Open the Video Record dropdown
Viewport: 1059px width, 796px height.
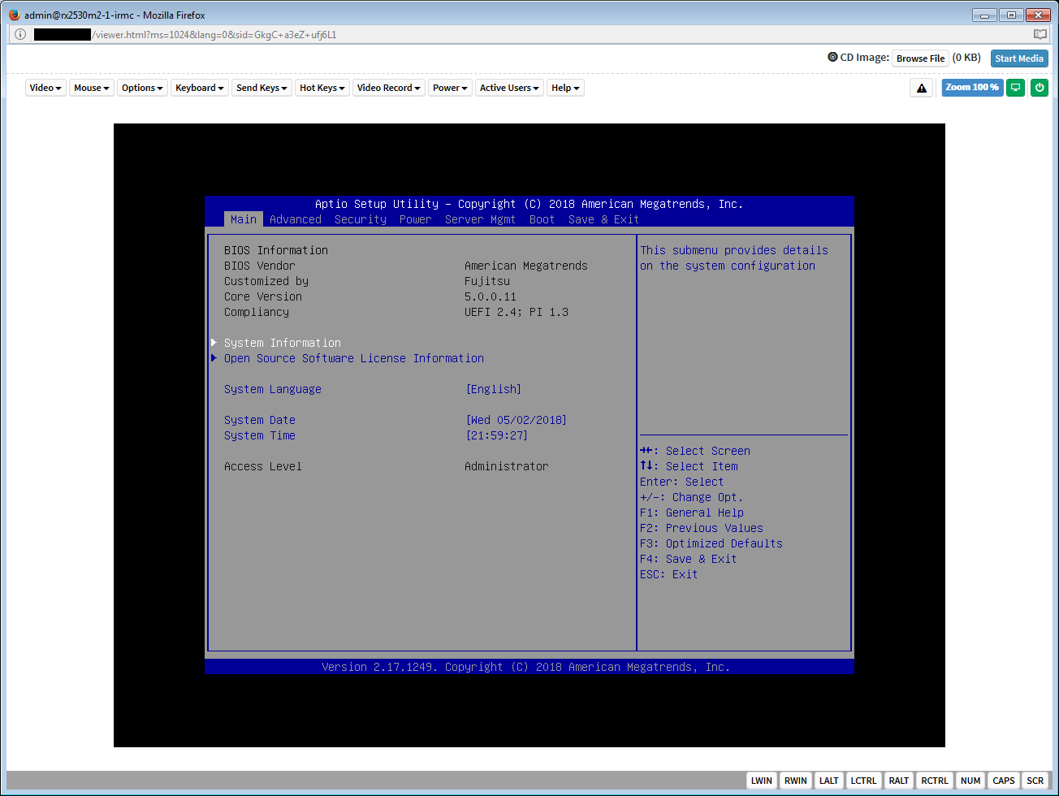coord(388,88)
